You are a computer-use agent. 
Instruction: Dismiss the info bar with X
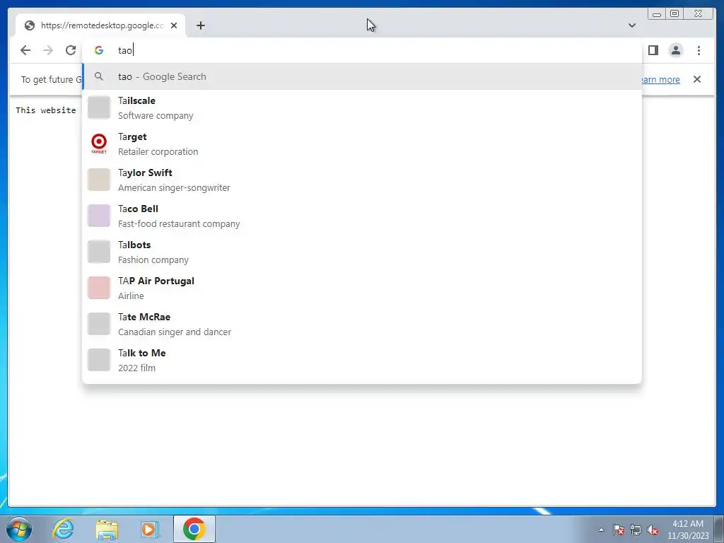(x=697, y=79)
